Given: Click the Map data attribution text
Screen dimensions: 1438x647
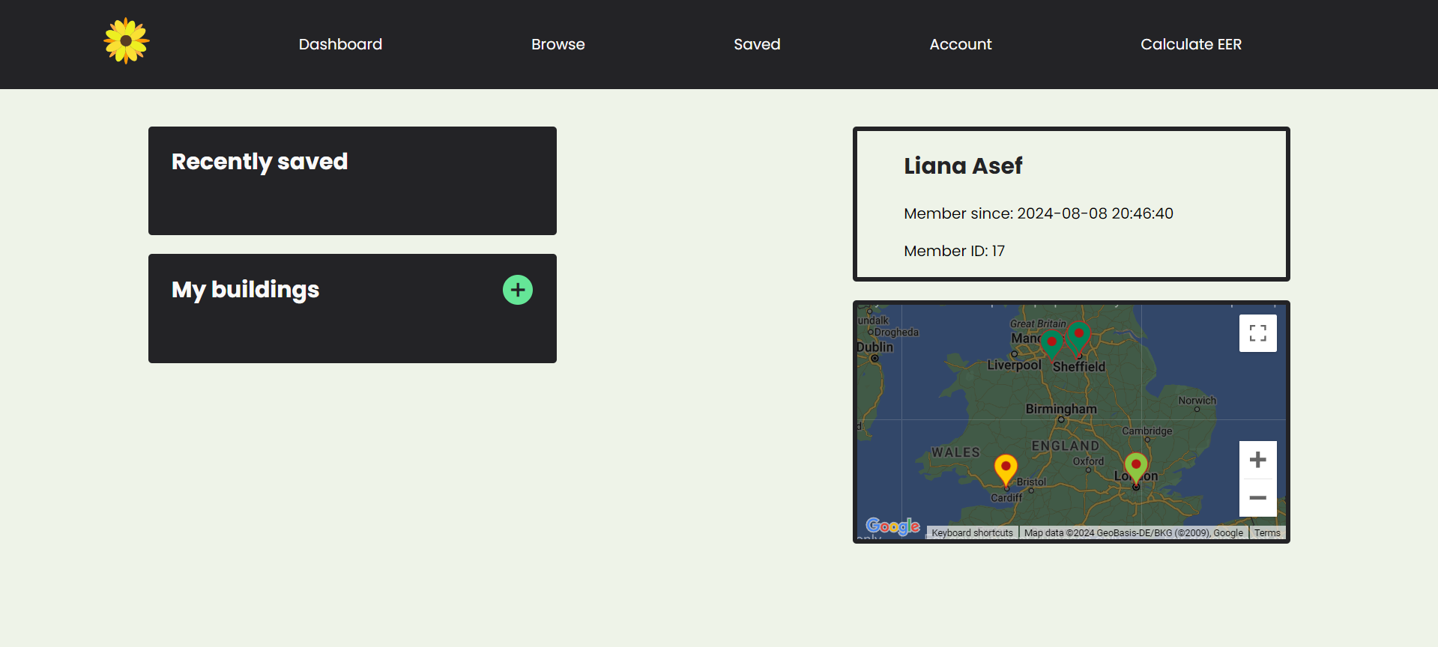Looking at the screenshot, I should pos(1134,533).
